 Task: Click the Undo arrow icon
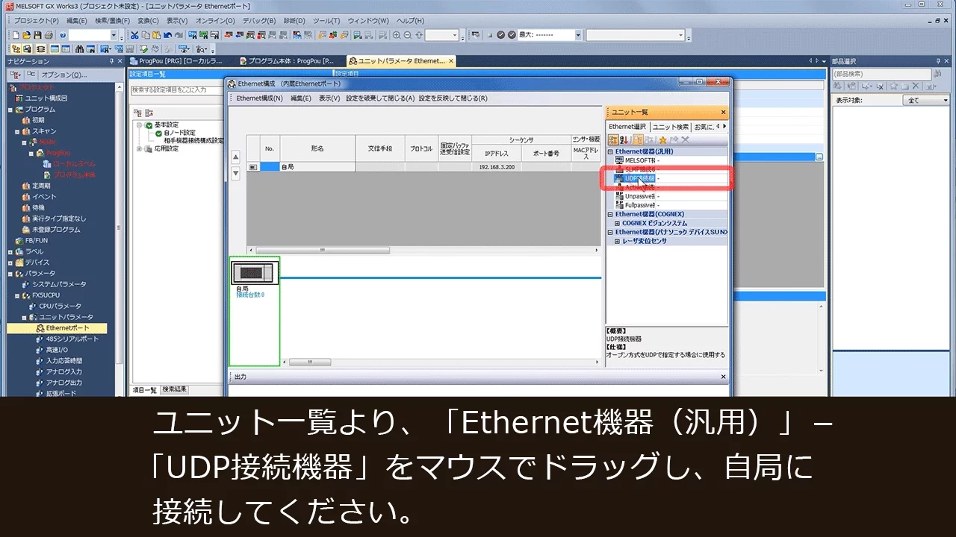pos(168,35)
